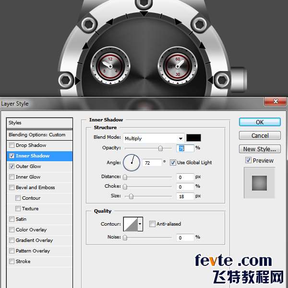Enable Anti-aliased contour option
This screenshot has height=288, width=288.
tap(152, 224)
